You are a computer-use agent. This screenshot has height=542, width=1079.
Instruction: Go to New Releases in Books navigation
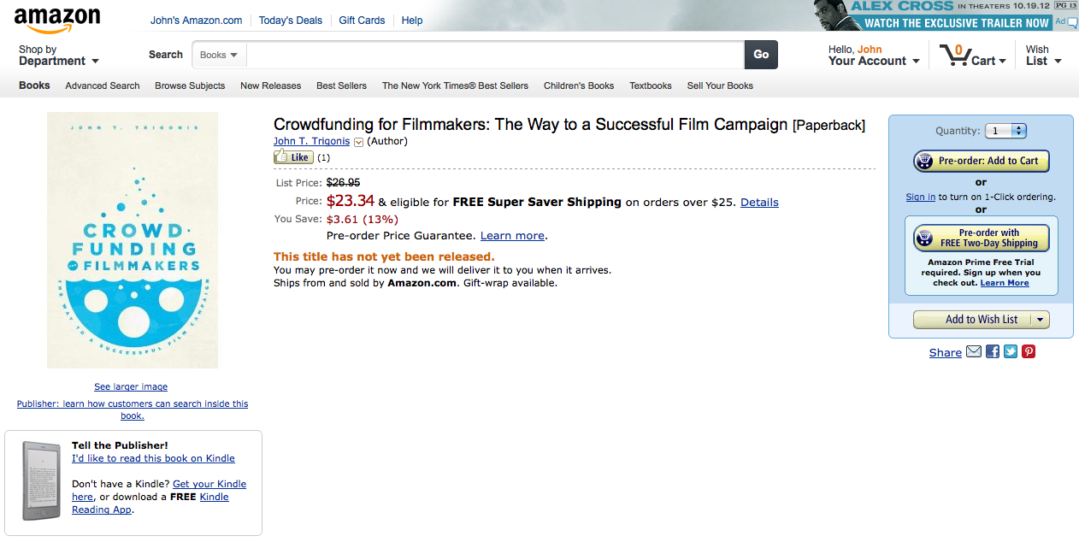click(270, 85)
